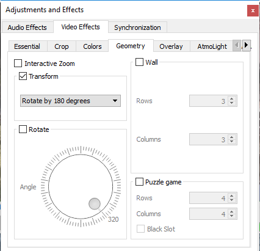This screenshot has width=260, height=251.
Task: Uncheck the Transform checkbox
Action: coord(23,76)
